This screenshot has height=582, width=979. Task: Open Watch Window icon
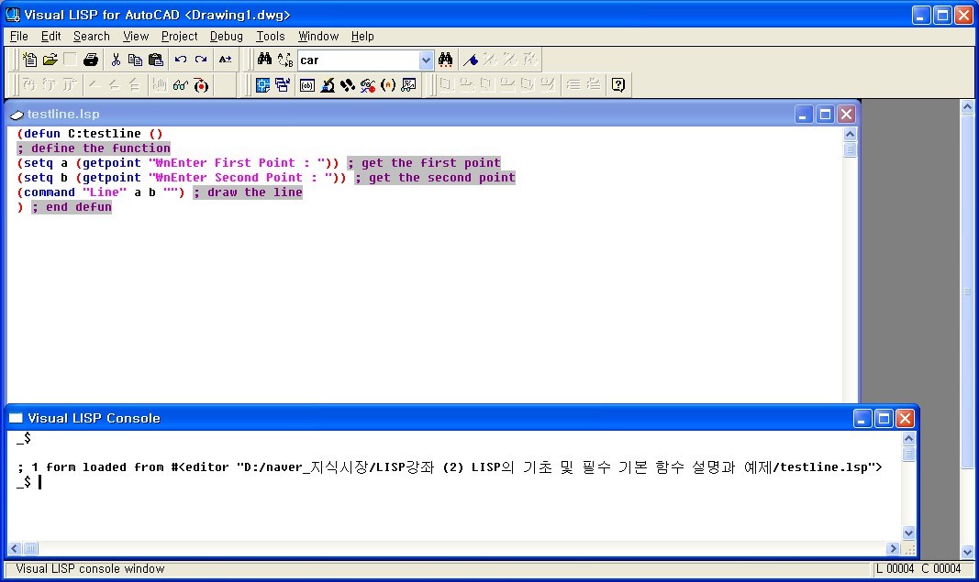tap(409, 85)
